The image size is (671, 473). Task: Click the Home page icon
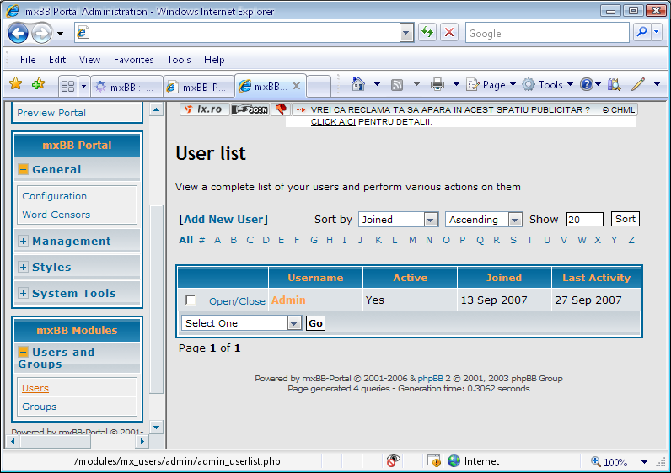pyautogui.click(x=358, y=84)
